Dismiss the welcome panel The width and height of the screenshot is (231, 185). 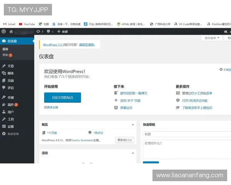coord(225,70)
